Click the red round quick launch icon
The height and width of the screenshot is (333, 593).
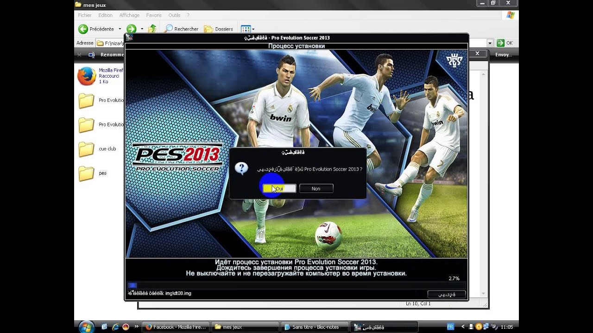pos(126,327)
